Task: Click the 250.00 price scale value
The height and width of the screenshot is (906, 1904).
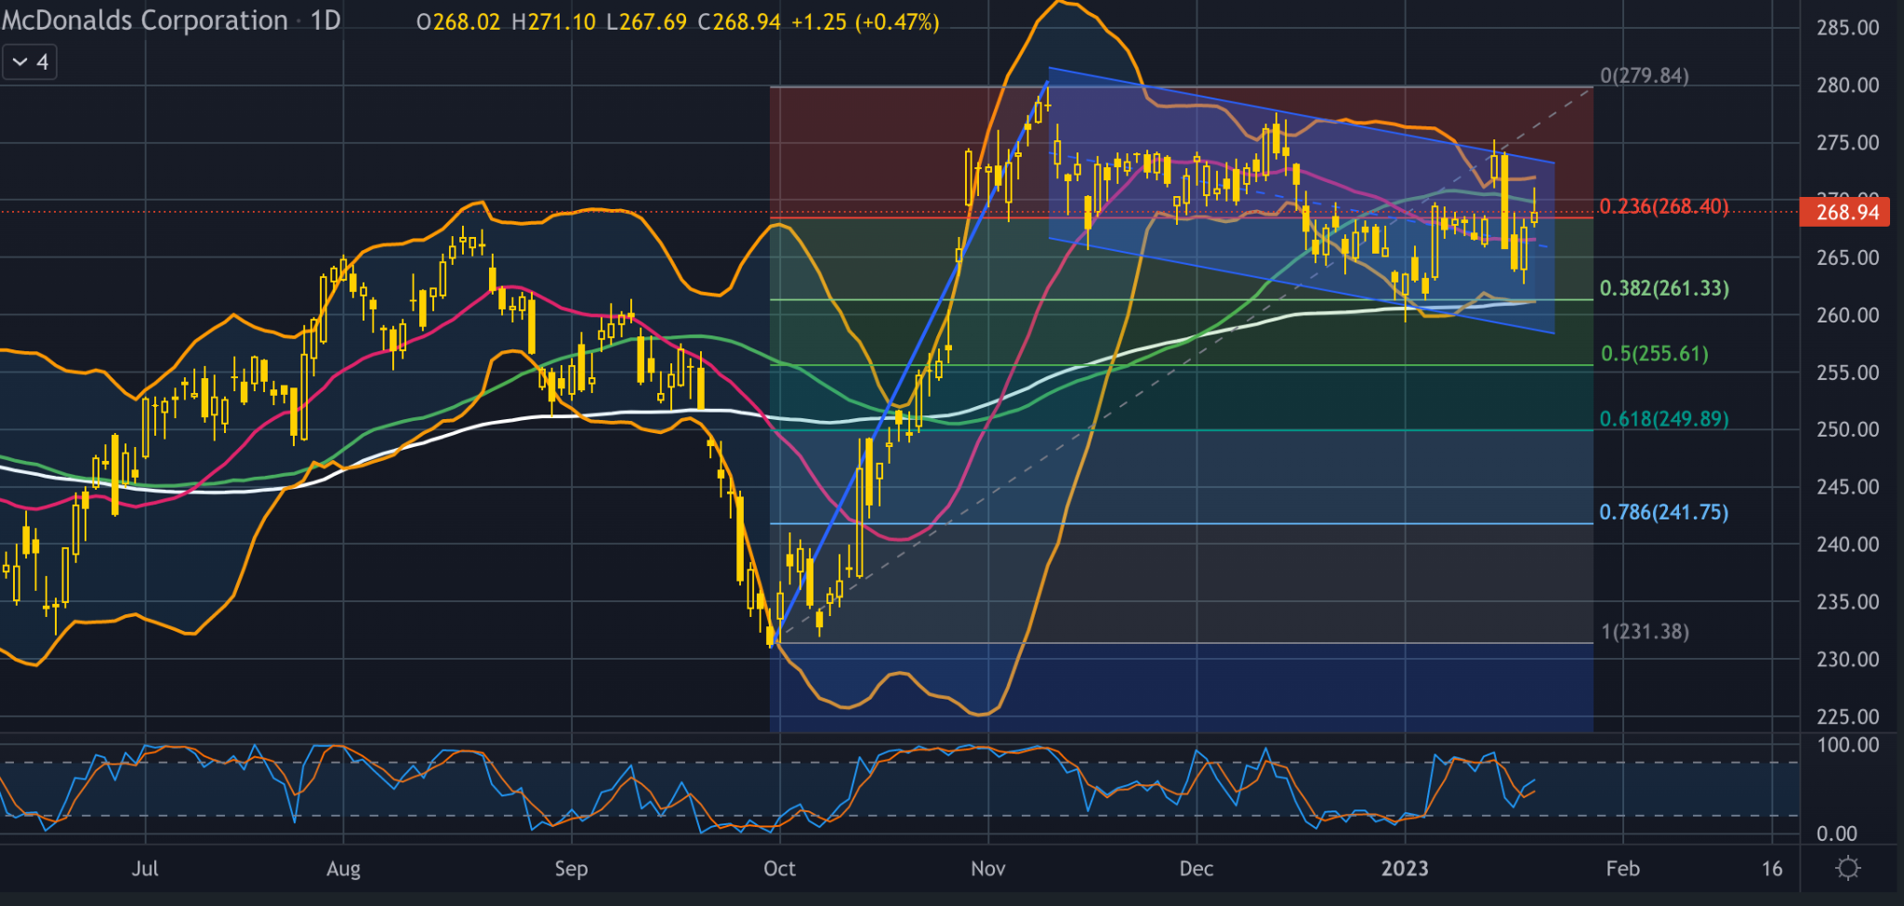Action: 1847,429
